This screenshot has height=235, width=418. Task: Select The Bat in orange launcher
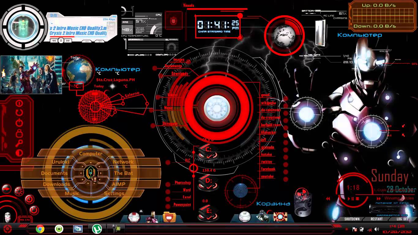[x=123, y=173]
